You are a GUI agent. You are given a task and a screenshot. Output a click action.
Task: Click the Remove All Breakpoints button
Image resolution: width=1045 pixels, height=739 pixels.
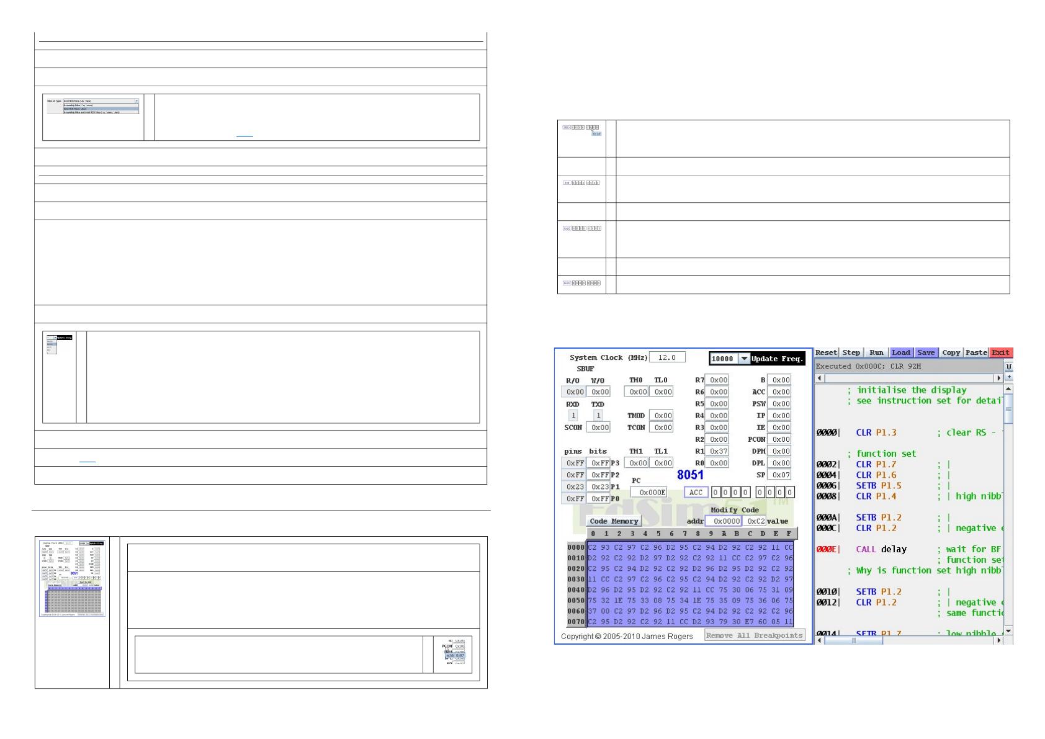[x=754, y=635]
